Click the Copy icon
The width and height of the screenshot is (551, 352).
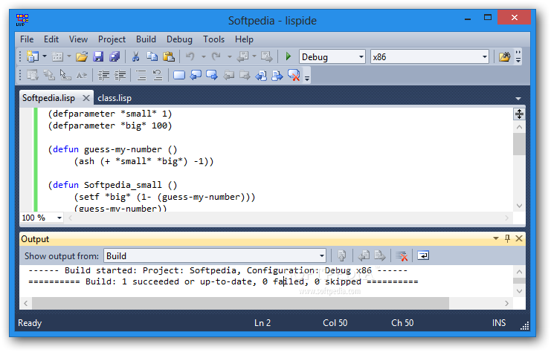click(x=152, y=56)
